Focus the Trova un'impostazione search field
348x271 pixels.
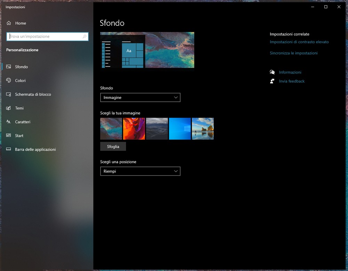coord(45,37)
